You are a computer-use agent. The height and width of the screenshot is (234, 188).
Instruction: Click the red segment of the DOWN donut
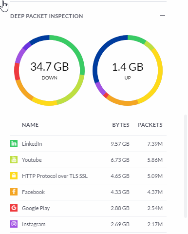17,72
